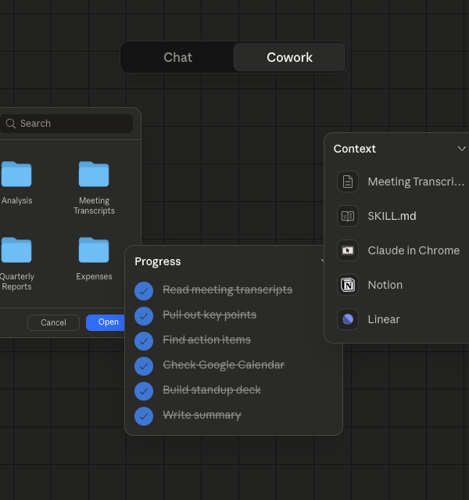Screen dimensions: 469x500
Task: Click the Meeting Transcripts document icon in Context
Action: point(348,182)
